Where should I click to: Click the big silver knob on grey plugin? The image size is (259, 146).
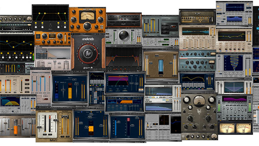(124, 35)
